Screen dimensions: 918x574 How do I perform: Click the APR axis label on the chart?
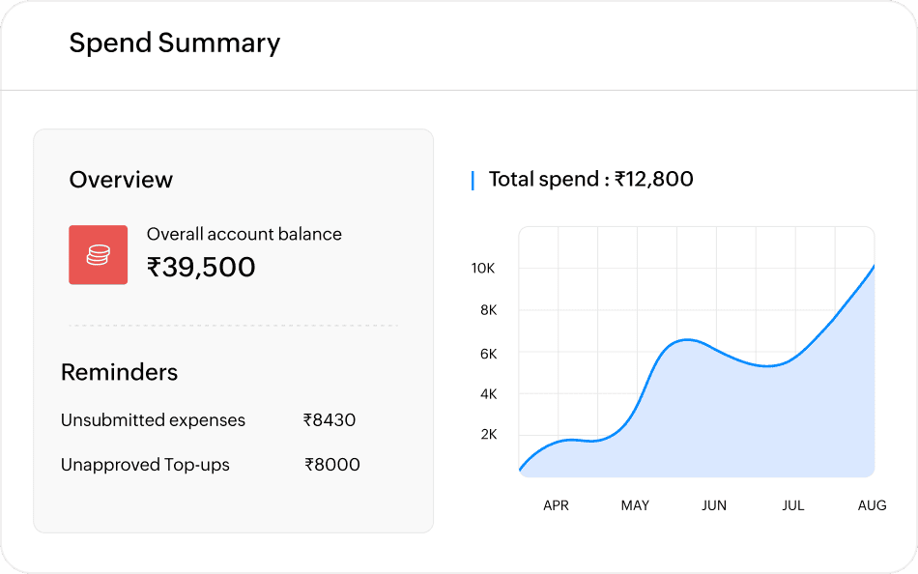tap(556, 504)
